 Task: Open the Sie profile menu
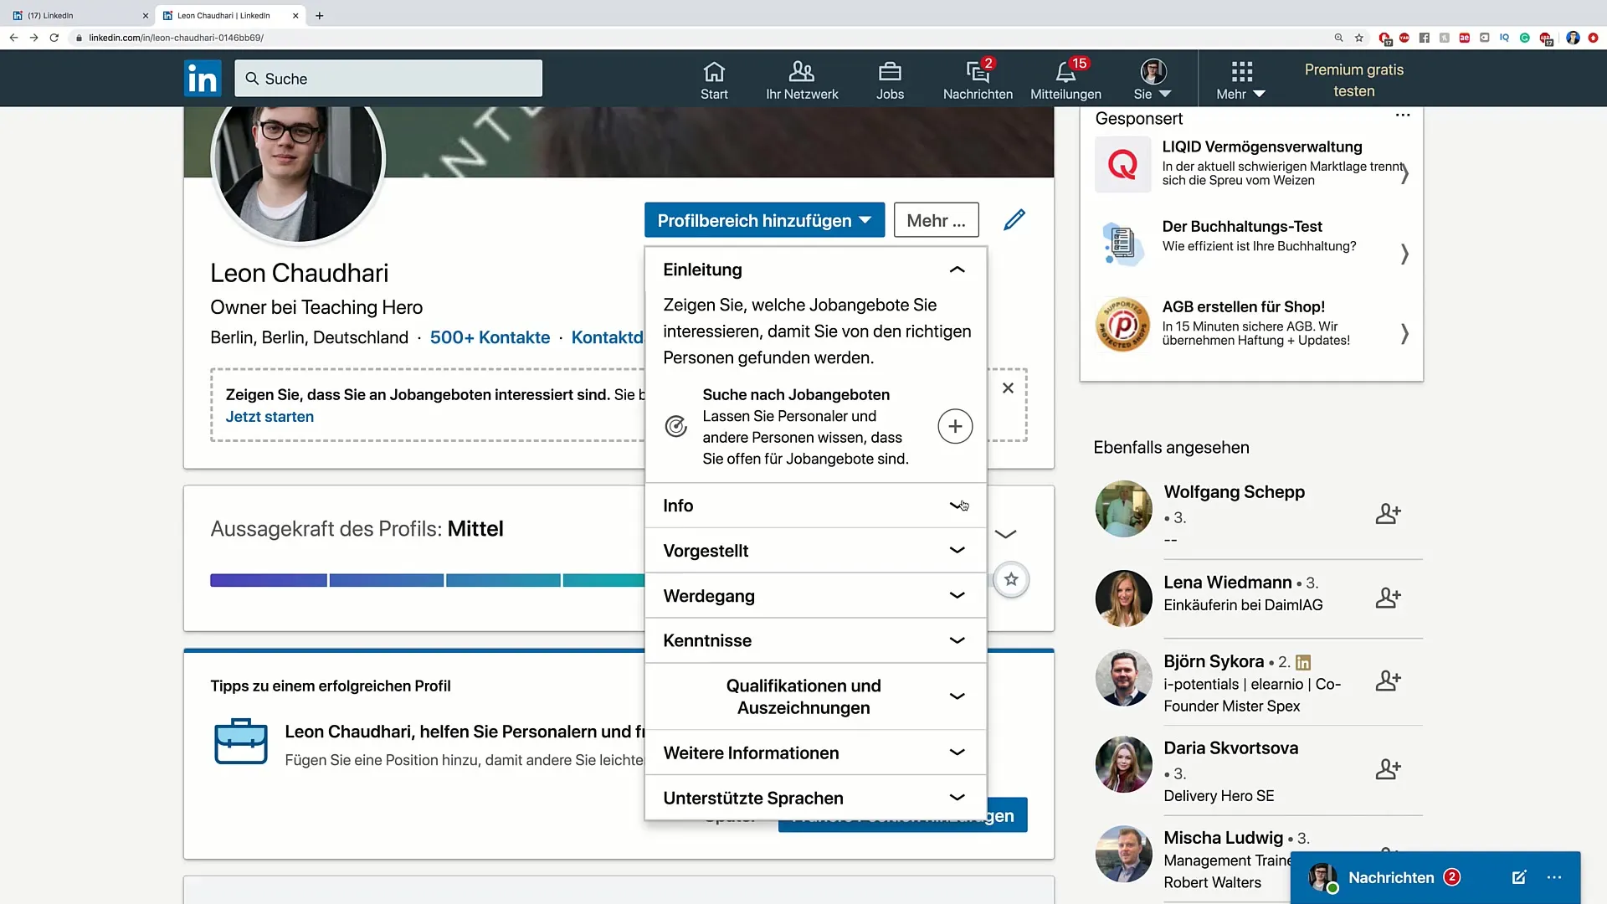pyautogui.click(x=1153, y=80)
